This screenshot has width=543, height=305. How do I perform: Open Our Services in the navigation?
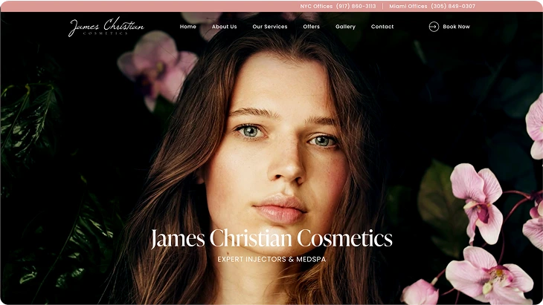(x=270, y=27)
